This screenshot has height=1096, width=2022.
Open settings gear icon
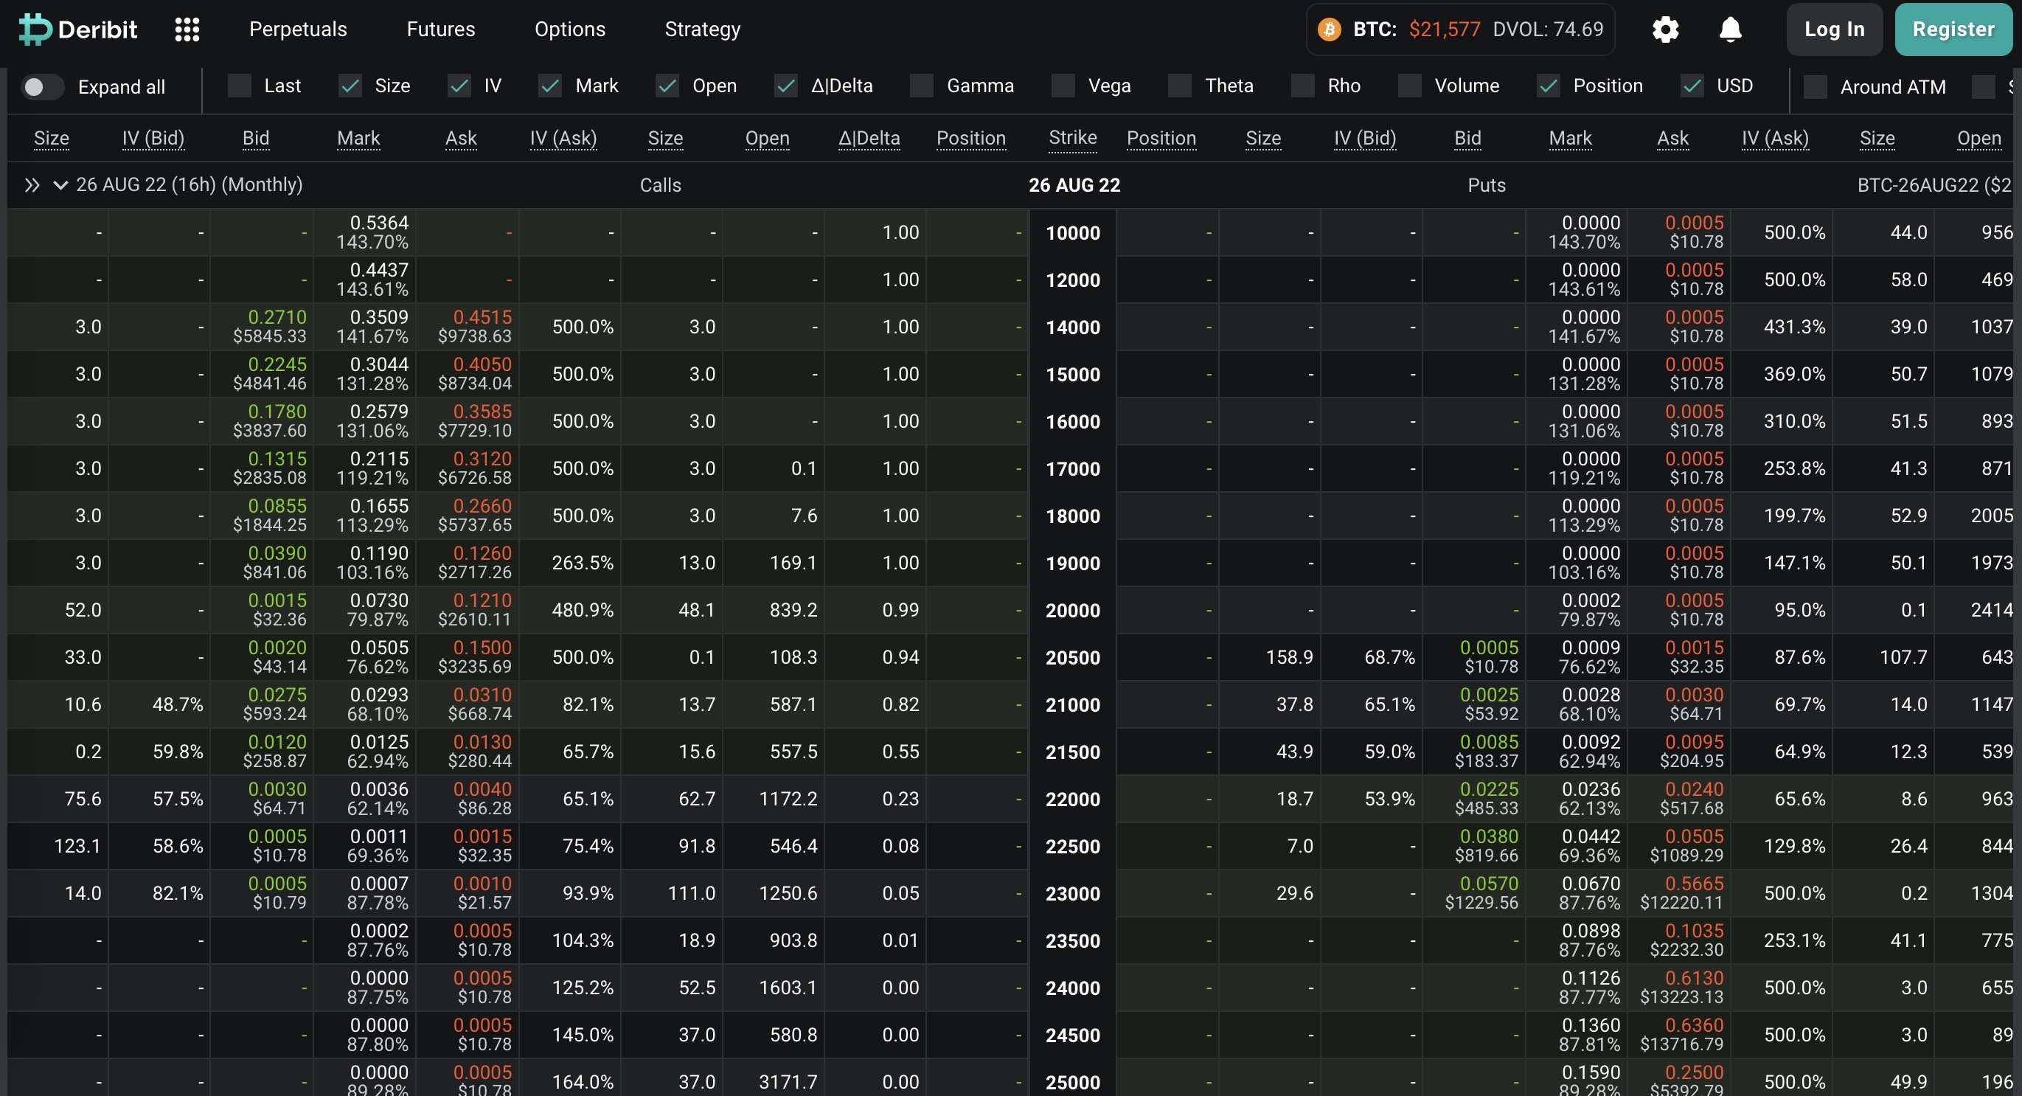click(1665, 30)
